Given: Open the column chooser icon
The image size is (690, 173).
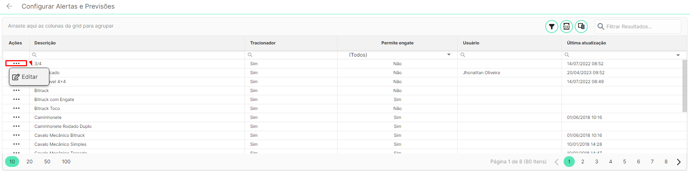Looking at the screenshot, I should 581,27.
